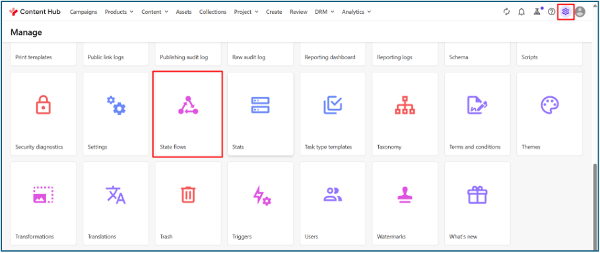
Task: Open the Watermarks stamp icon
Action: 405,195
